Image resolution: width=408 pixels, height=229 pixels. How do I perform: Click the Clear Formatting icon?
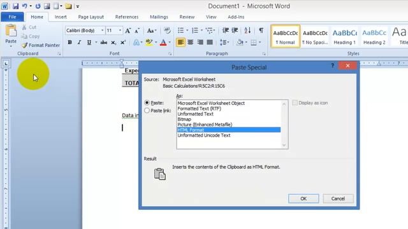pyautogui.click(x=167, y=31)
